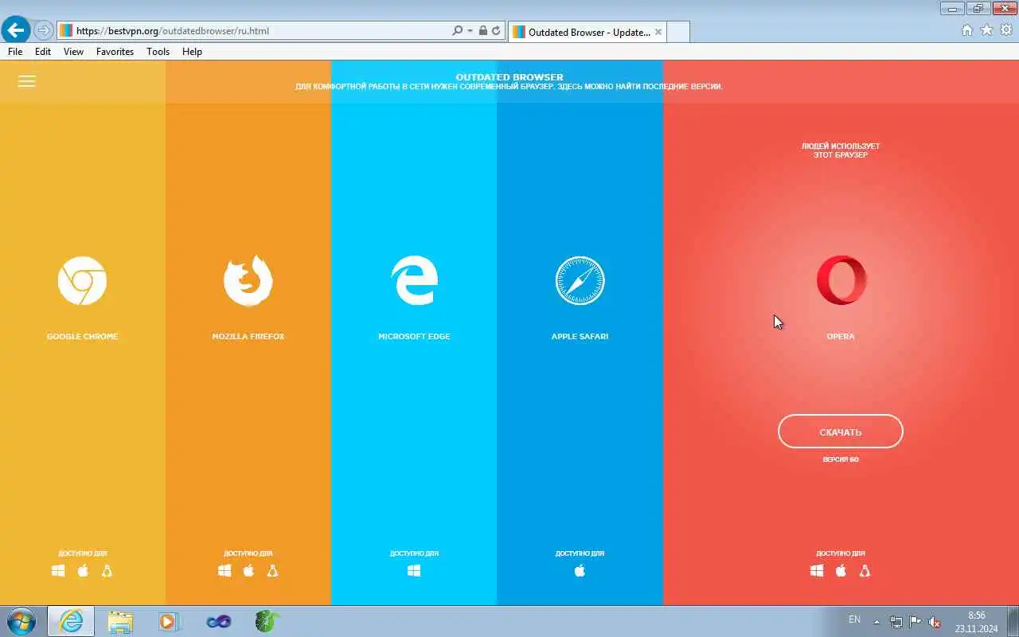Click Apple icon under Mozilla Firefox
1019x637 pixels.
[248, 571]
